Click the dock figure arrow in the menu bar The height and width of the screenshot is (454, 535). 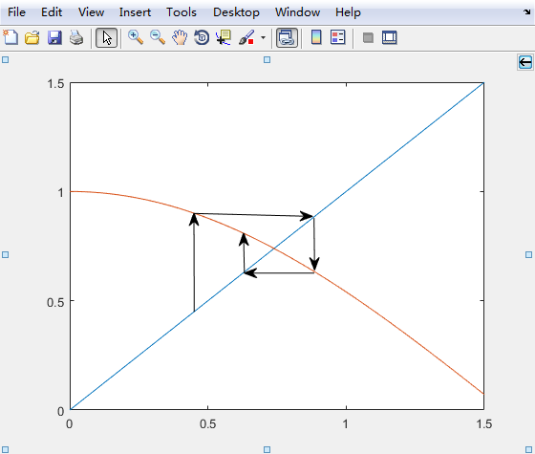pyautogui.click(x=526, y=11)
